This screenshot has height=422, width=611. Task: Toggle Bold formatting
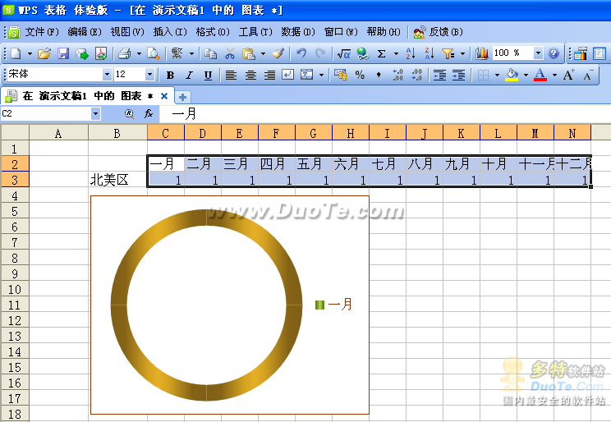[170, 75]
